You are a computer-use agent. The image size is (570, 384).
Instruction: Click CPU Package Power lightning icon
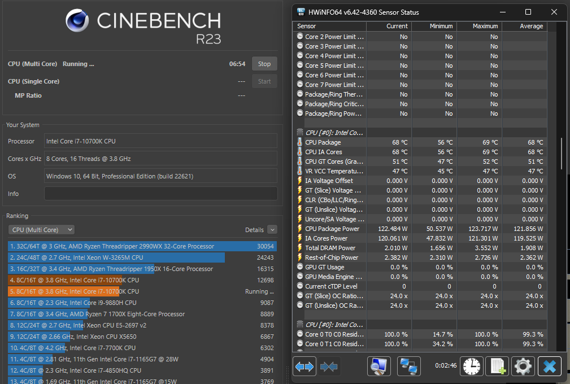coord(299,229)
